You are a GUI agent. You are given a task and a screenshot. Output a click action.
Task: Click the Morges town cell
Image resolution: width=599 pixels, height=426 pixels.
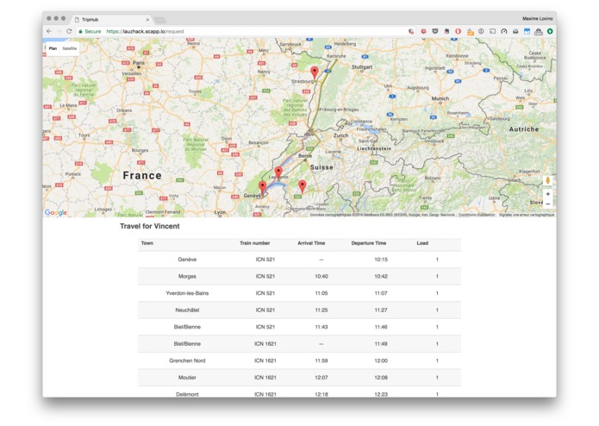point(187,276)
